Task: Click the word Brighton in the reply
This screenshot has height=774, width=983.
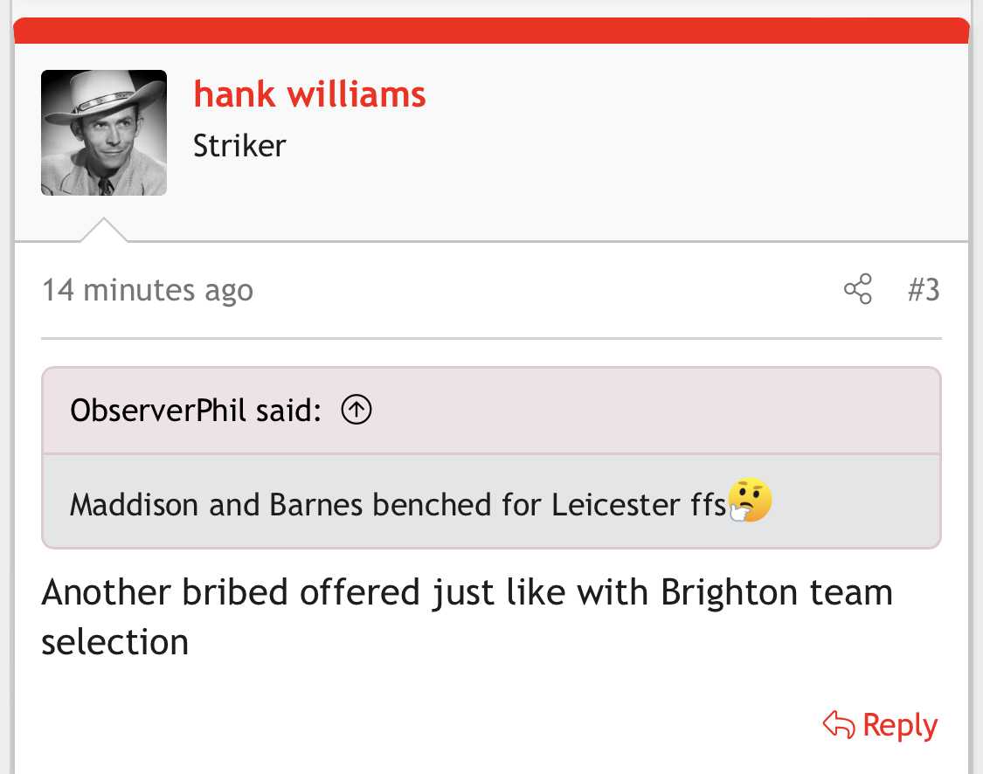Action: [729, 593]
